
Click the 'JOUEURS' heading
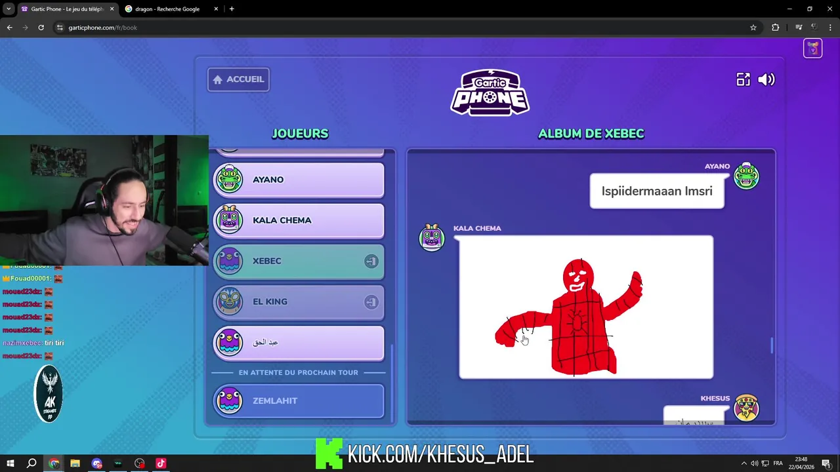(x=300, y=134)
